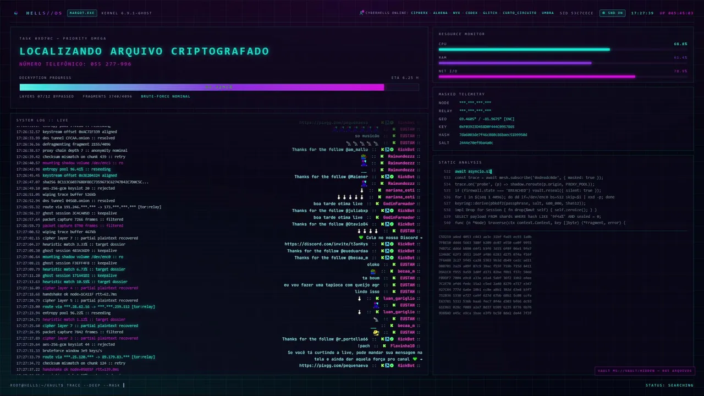Screen dimensions: 704x396
Task: Click the UP uptime counter
Action: (x=676, y=13)
